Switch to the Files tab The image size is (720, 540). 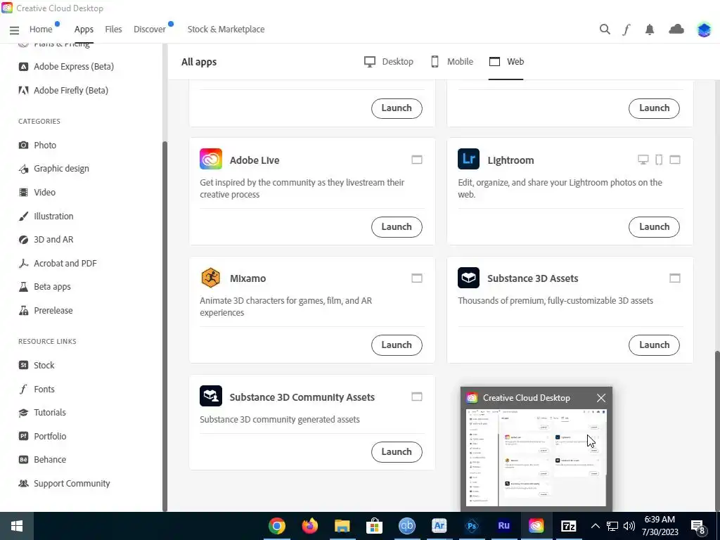(113, 30)
